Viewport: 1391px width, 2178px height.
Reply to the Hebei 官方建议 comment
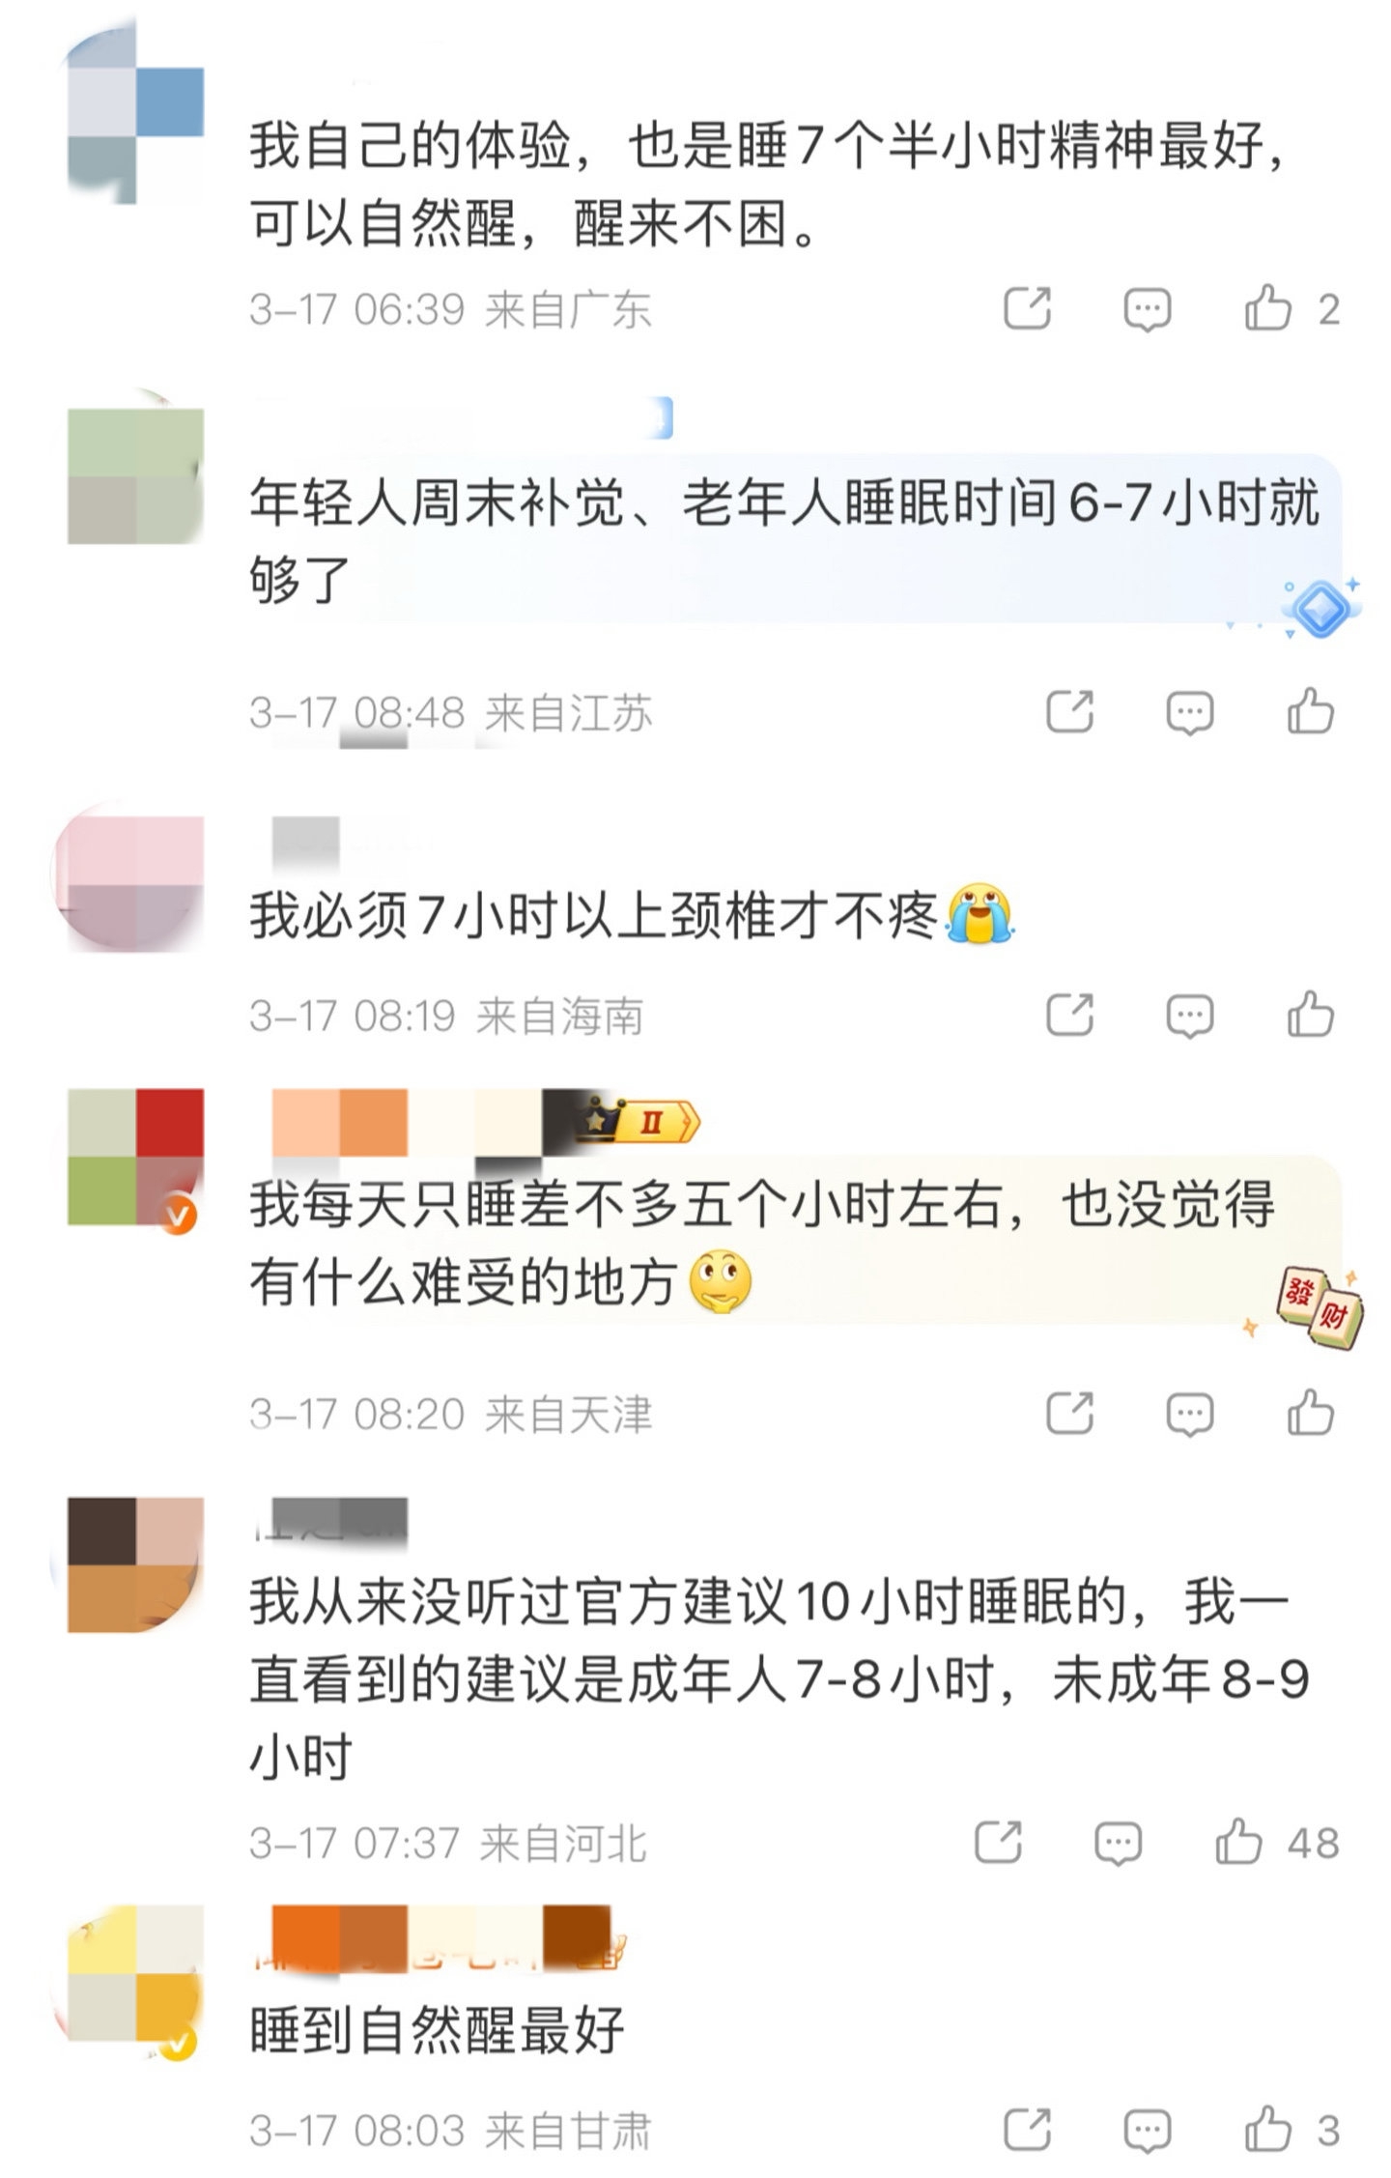pyautogui.click(x=1119, y=1843)
